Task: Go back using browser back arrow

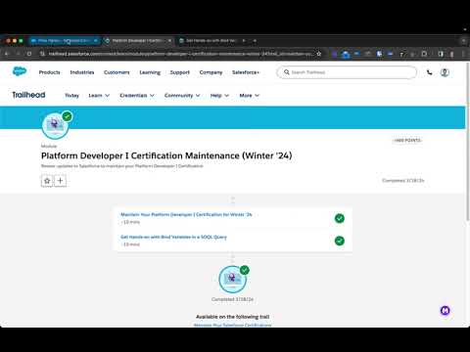Action: coord(7,54)
